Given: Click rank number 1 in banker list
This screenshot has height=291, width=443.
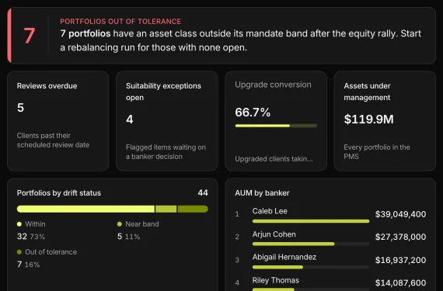Looking at the screenshot, I should [x=237, y=214].
